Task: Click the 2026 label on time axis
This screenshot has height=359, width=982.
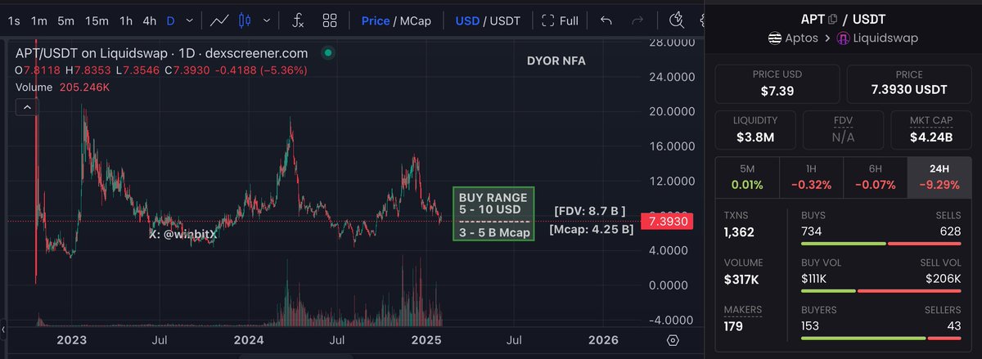Action: [x=603, y=339]
